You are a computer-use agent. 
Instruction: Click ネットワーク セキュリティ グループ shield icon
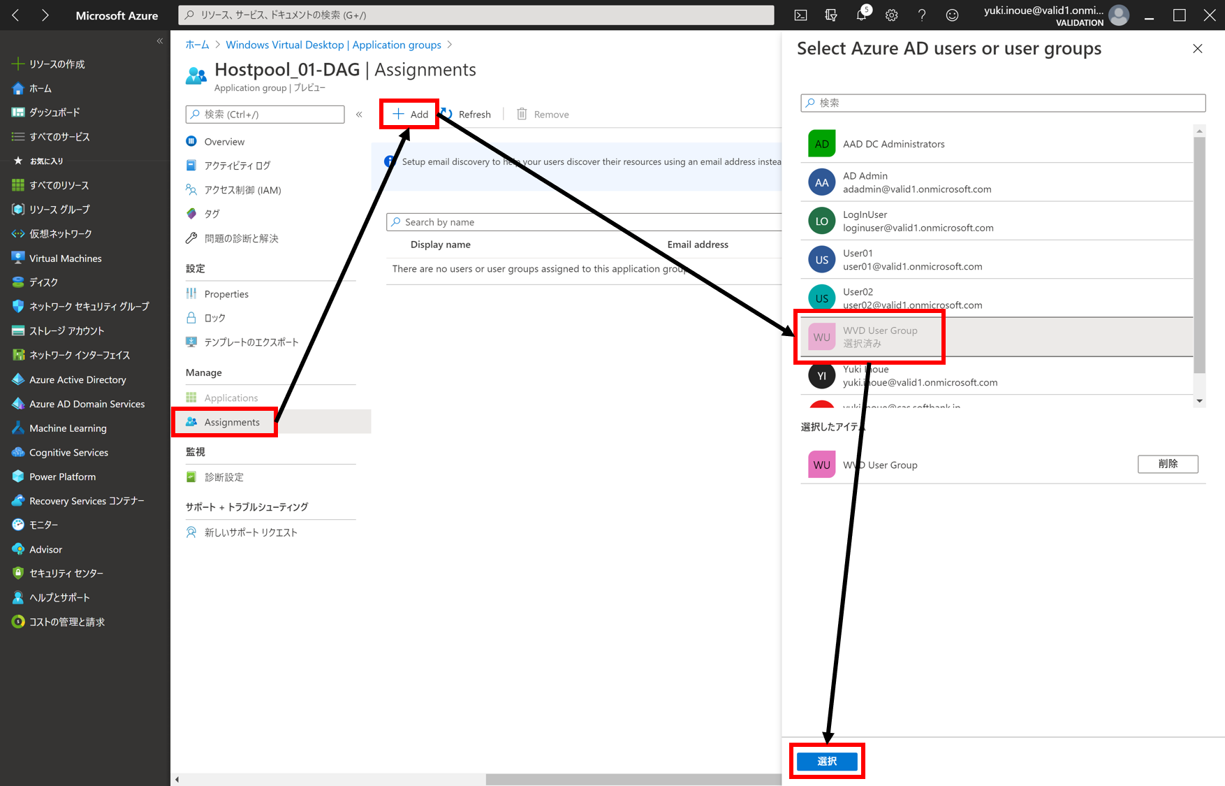pyautogui.click(x=18, y=307)
